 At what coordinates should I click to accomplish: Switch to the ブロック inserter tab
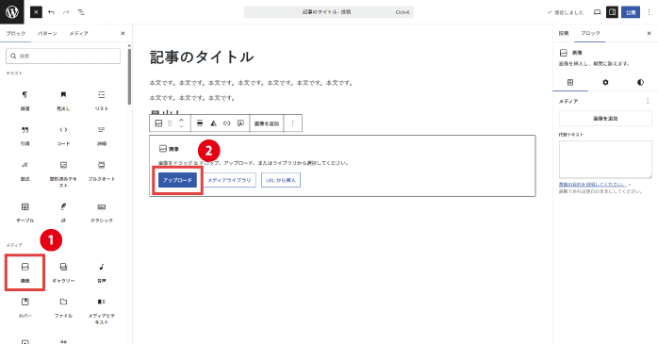point(15,33)
